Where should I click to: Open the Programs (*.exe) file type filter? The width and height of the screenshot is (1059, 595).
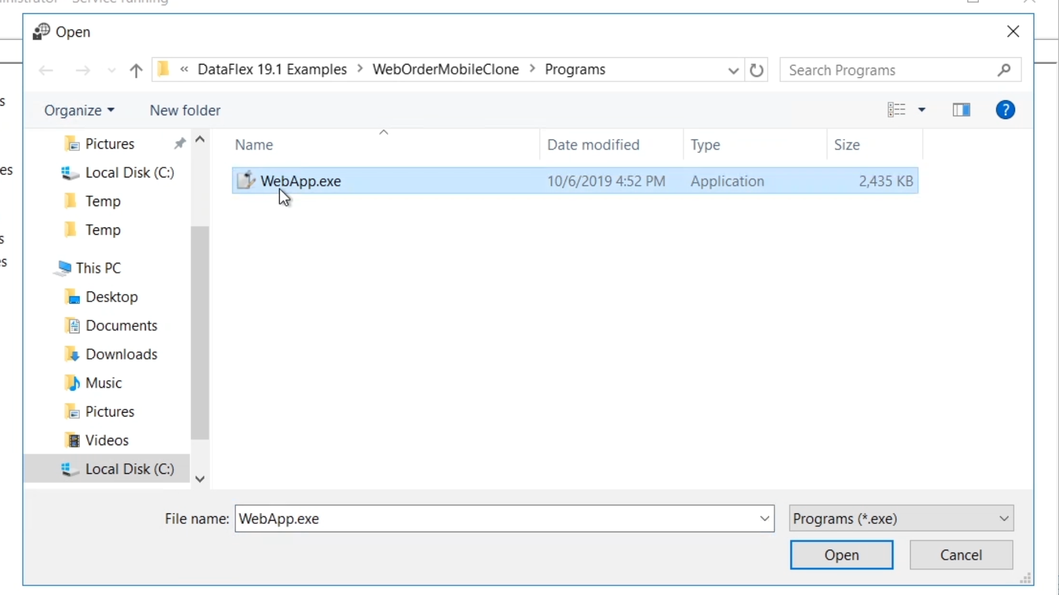pyautogui.click(x=901, y=518)
